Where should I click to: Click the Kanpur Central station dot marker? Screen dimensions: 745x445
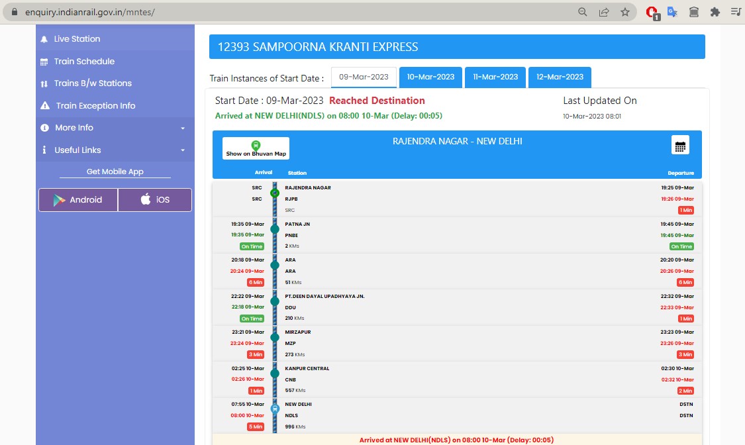tap(275, 373)
